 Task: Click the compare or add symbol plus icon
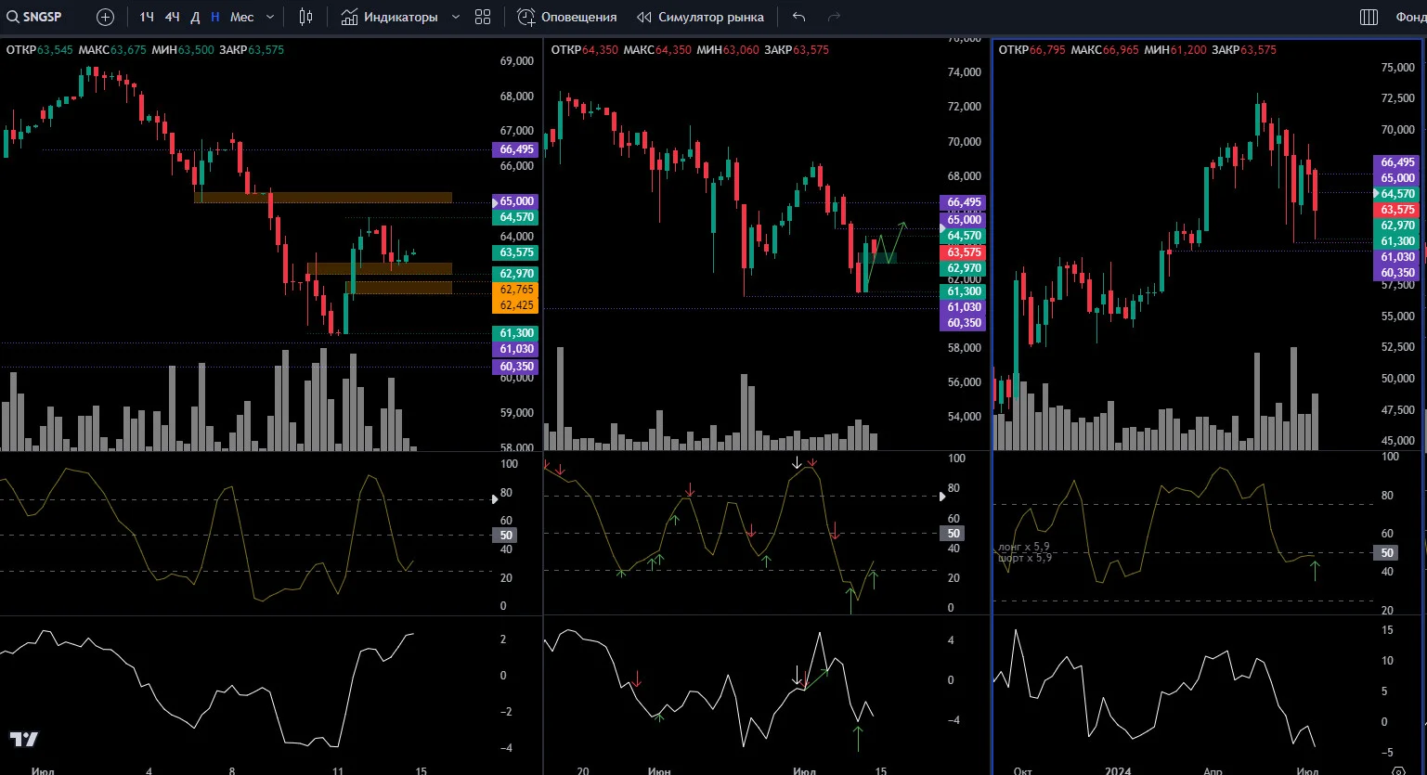[106, 17]
